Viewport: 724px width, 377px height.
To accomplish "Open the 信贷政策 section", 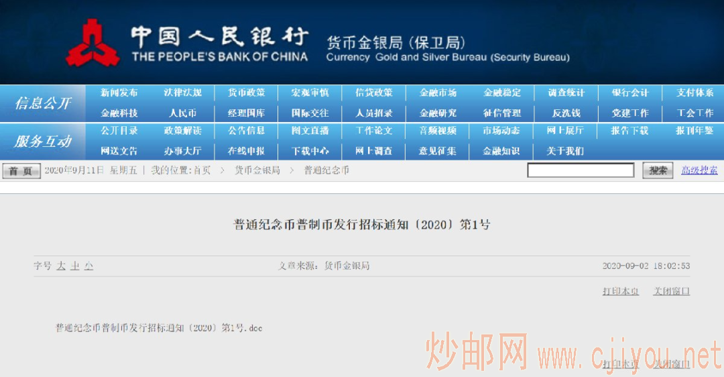I will click(x=373, y=93).
